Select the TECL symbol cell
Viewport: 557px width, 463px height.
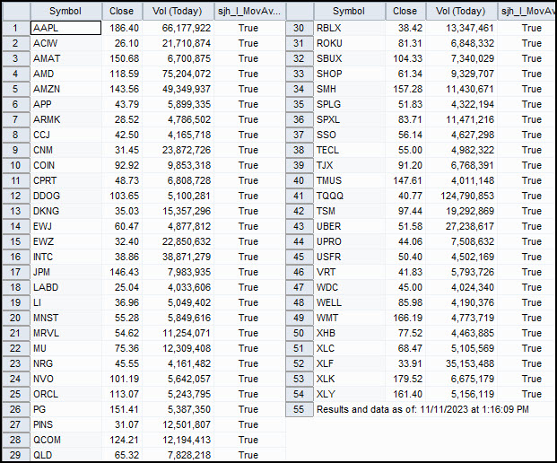(x=350, y=151)
